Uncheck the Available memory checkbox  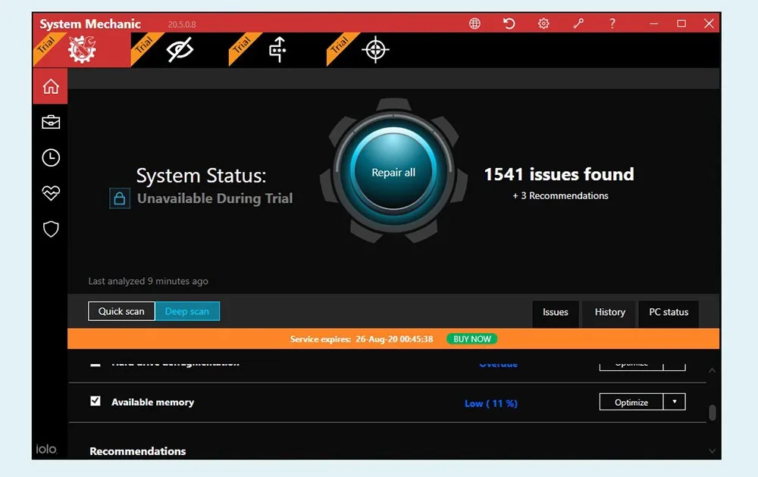coord(96,401)
